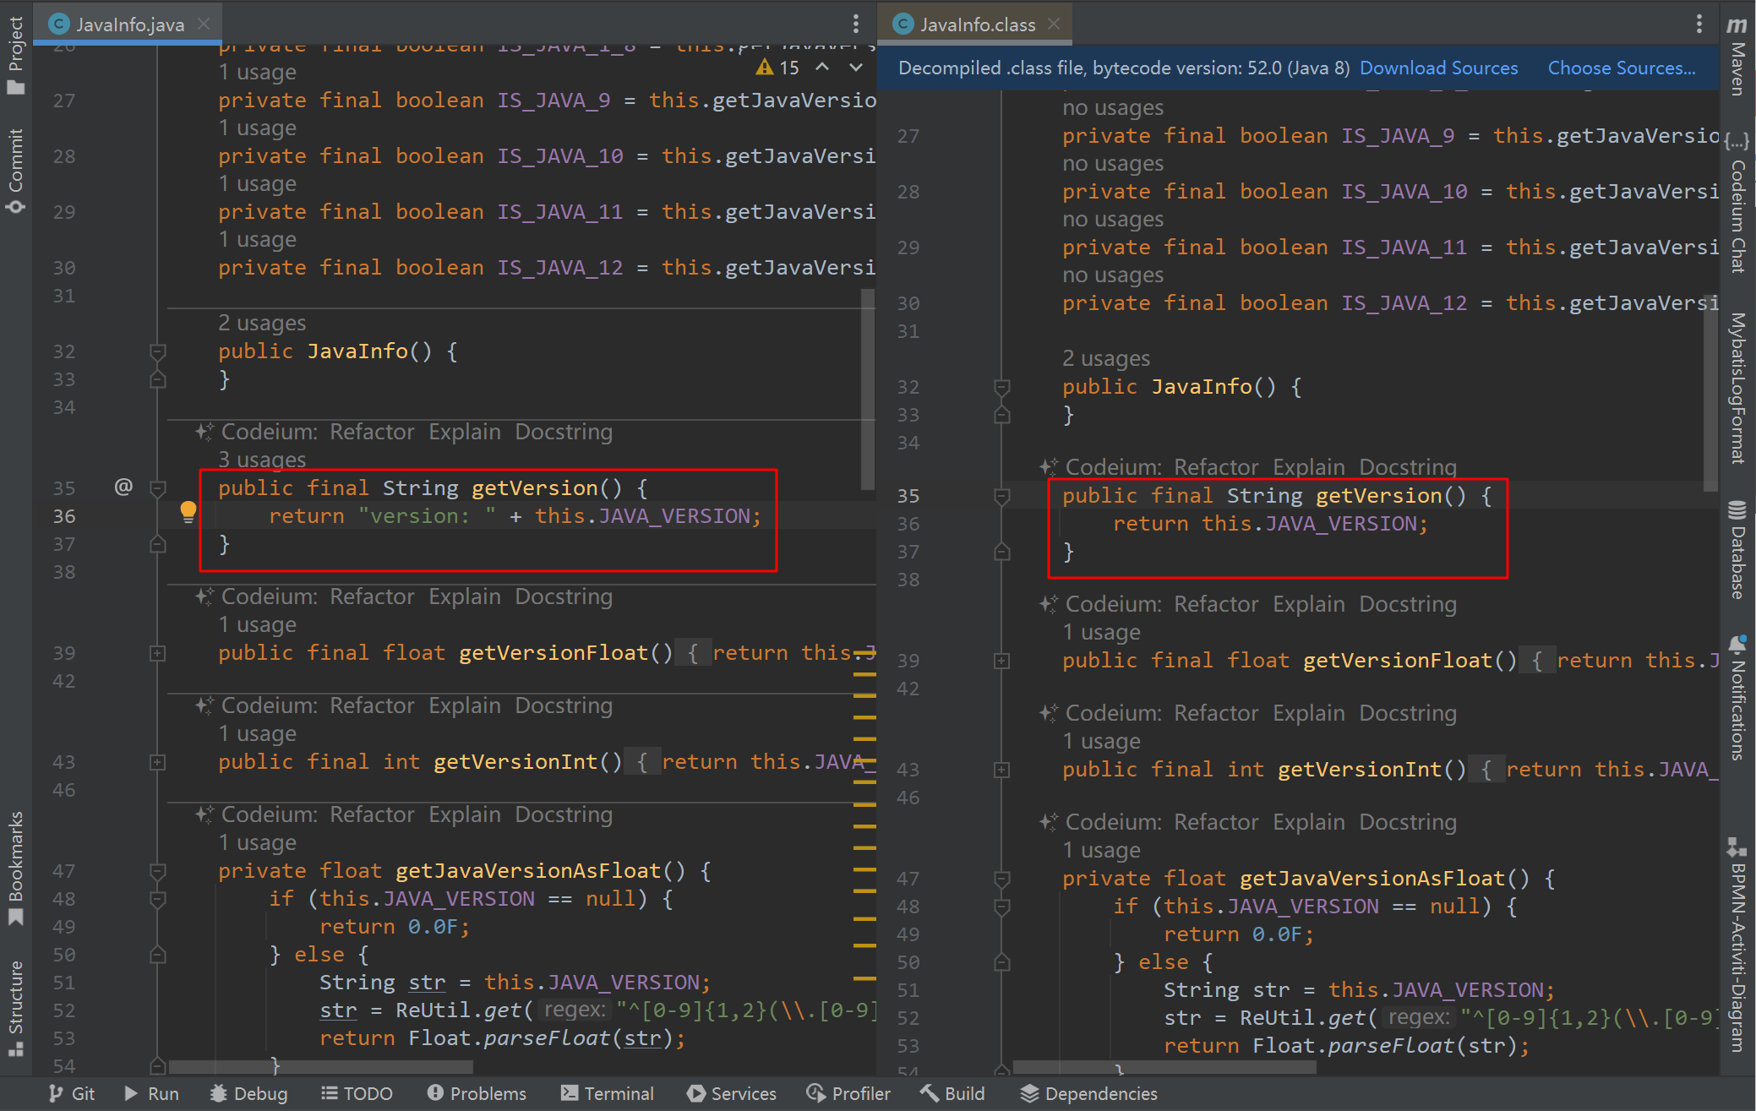Open the Notifications panel
This screenshot has height=1111, width=1756.
click(1737, 698)
